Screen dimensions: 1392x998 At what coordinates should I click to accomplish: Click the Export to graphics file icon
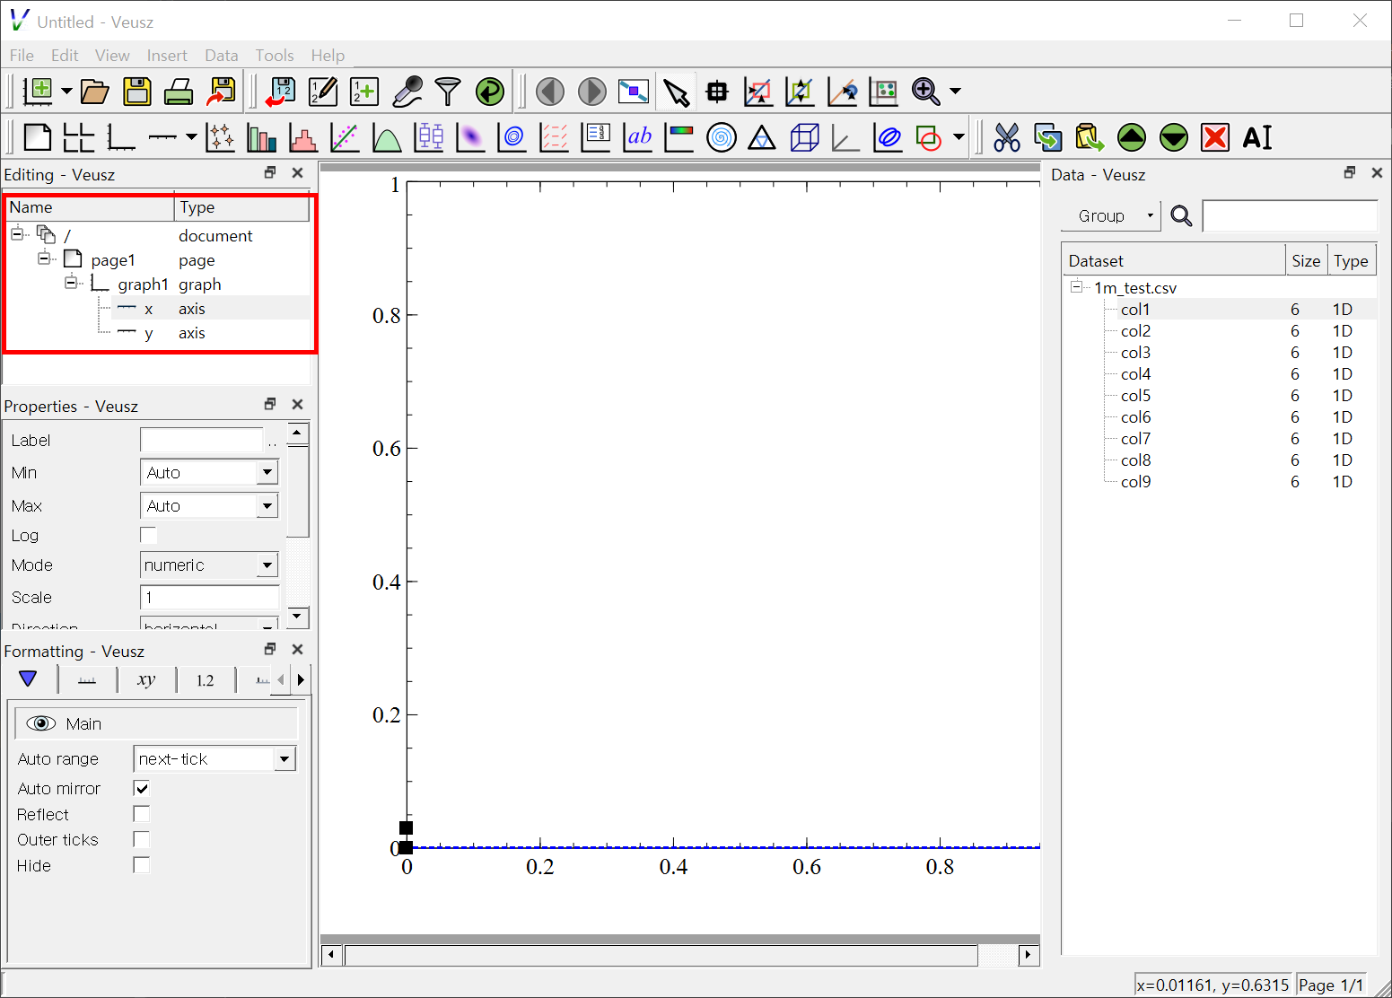pyautogui.click(x=221, y=91)
